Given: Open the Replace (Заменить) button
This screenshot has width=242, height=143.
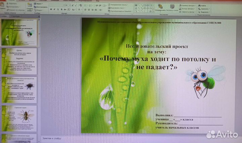Looking at the screenshot, I should point(204,9).
